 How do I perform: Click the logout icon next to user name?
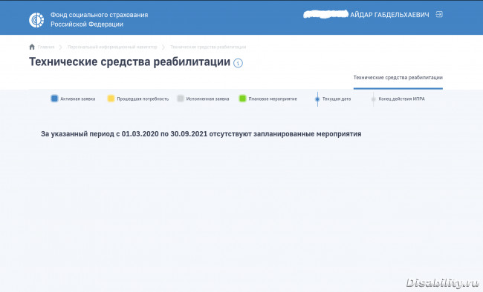(x=439, y=14)
